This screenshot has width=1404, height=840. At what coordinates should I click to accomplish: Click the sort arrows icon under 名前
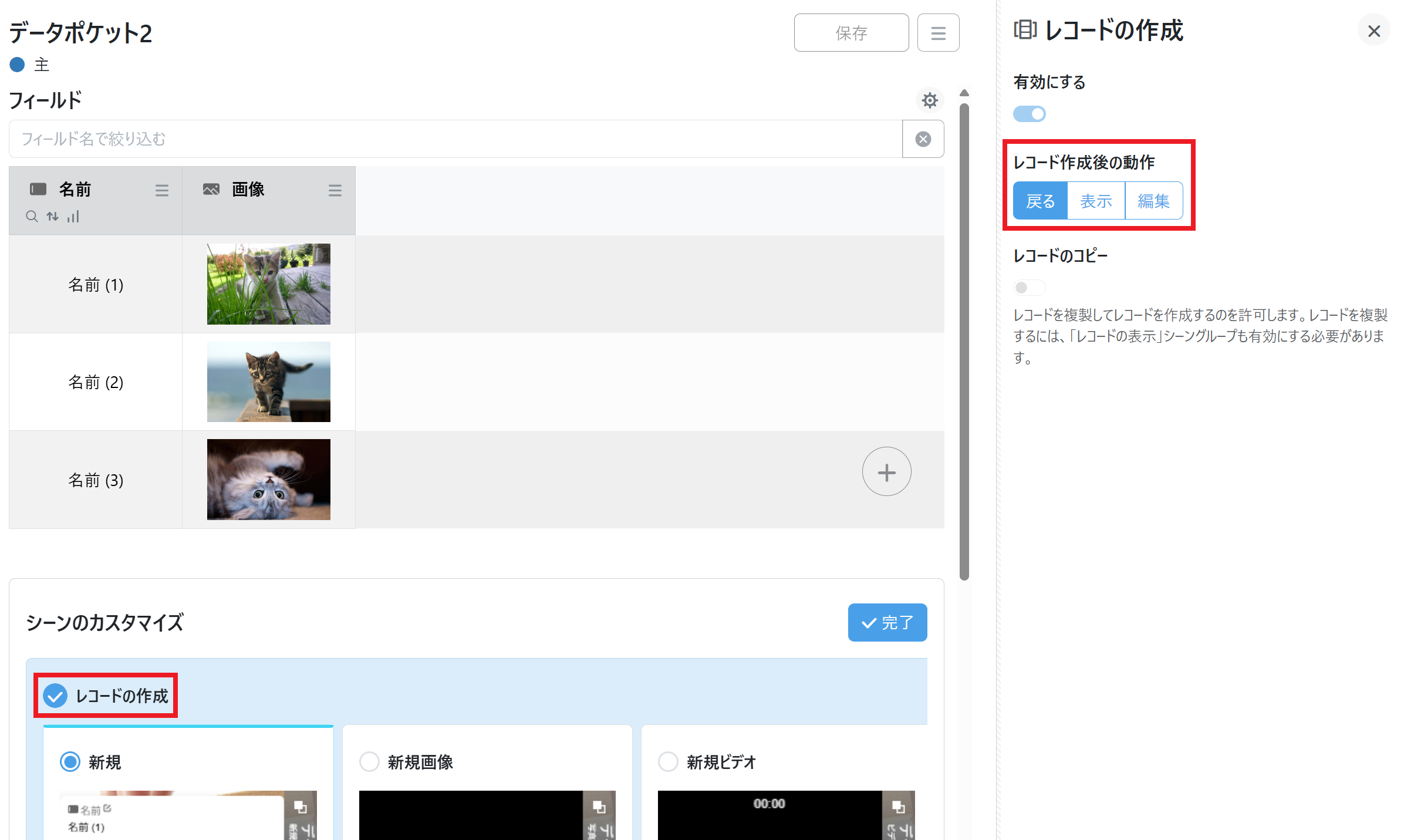[53, 217]
